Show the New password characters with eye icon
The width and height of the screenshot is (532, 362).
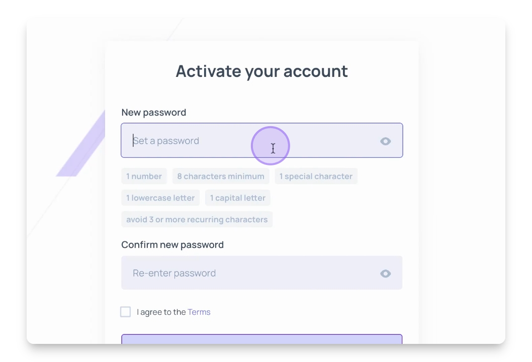pyautogui.click(x=386, y=141)
